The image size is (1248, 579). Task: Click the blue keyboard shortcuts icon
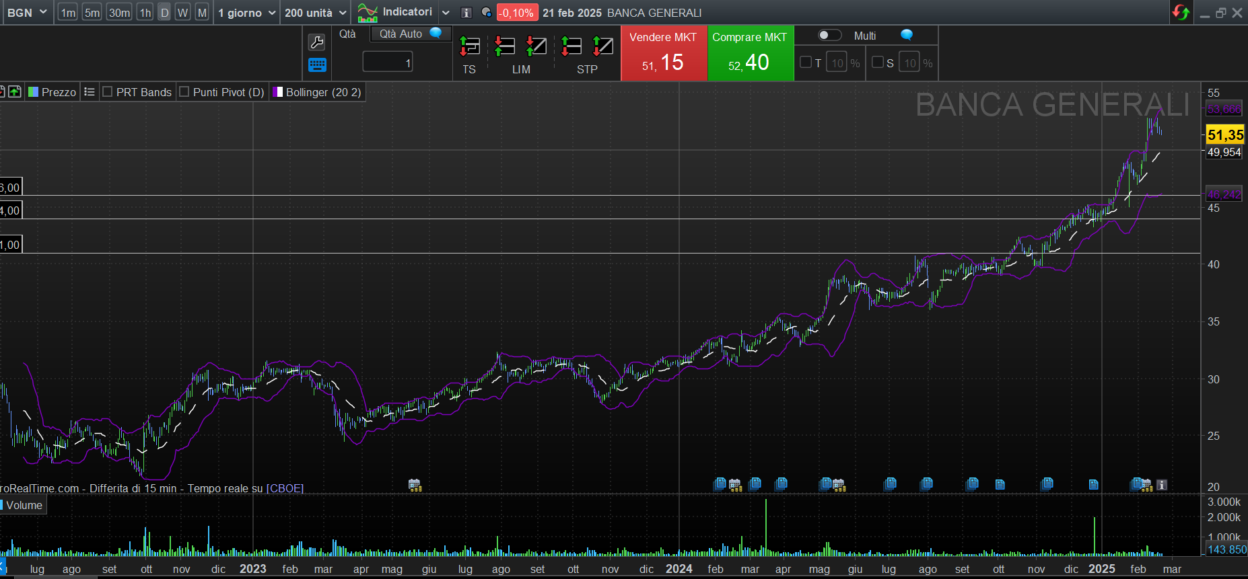click(317, 65)
